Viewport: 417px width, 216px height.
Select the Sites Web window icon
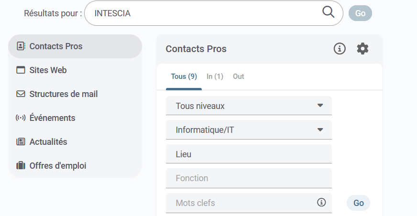(x=21, y=70)
